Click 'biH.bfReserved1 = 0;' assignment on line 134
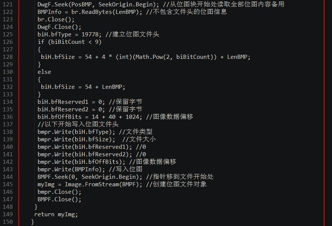 click(x=71, y=102)
